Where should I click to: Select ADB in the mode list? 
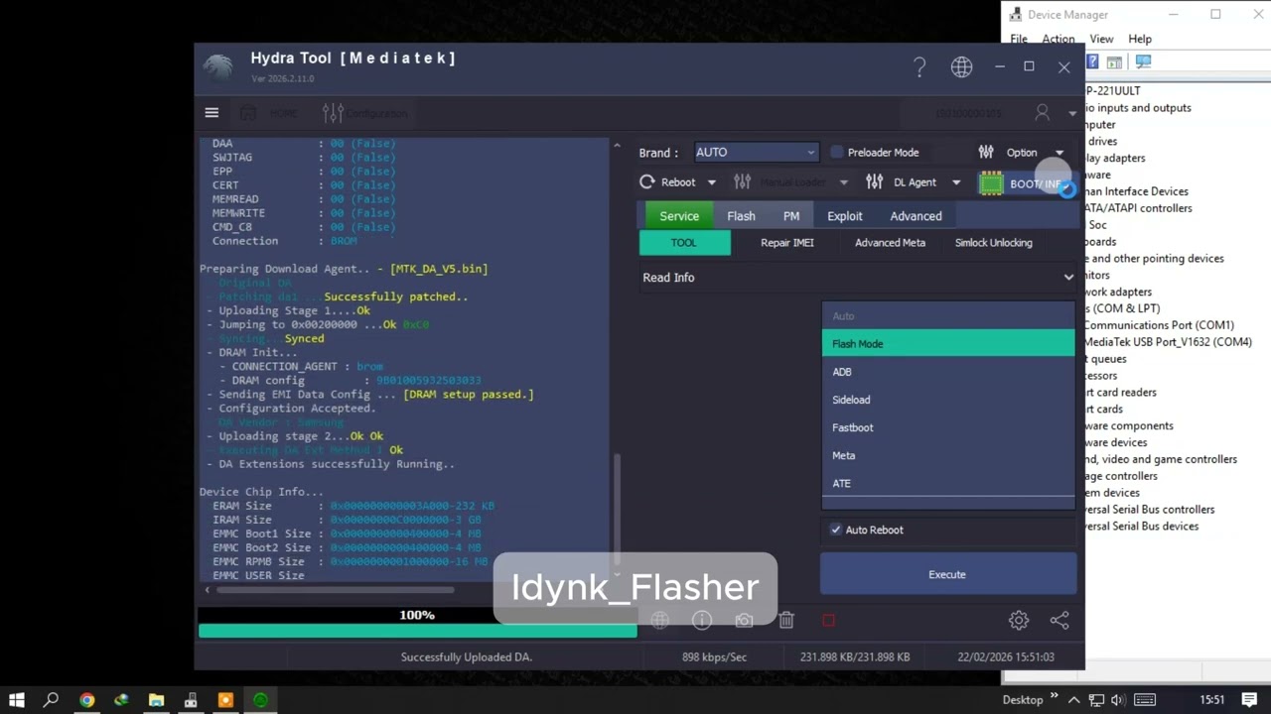948,372
